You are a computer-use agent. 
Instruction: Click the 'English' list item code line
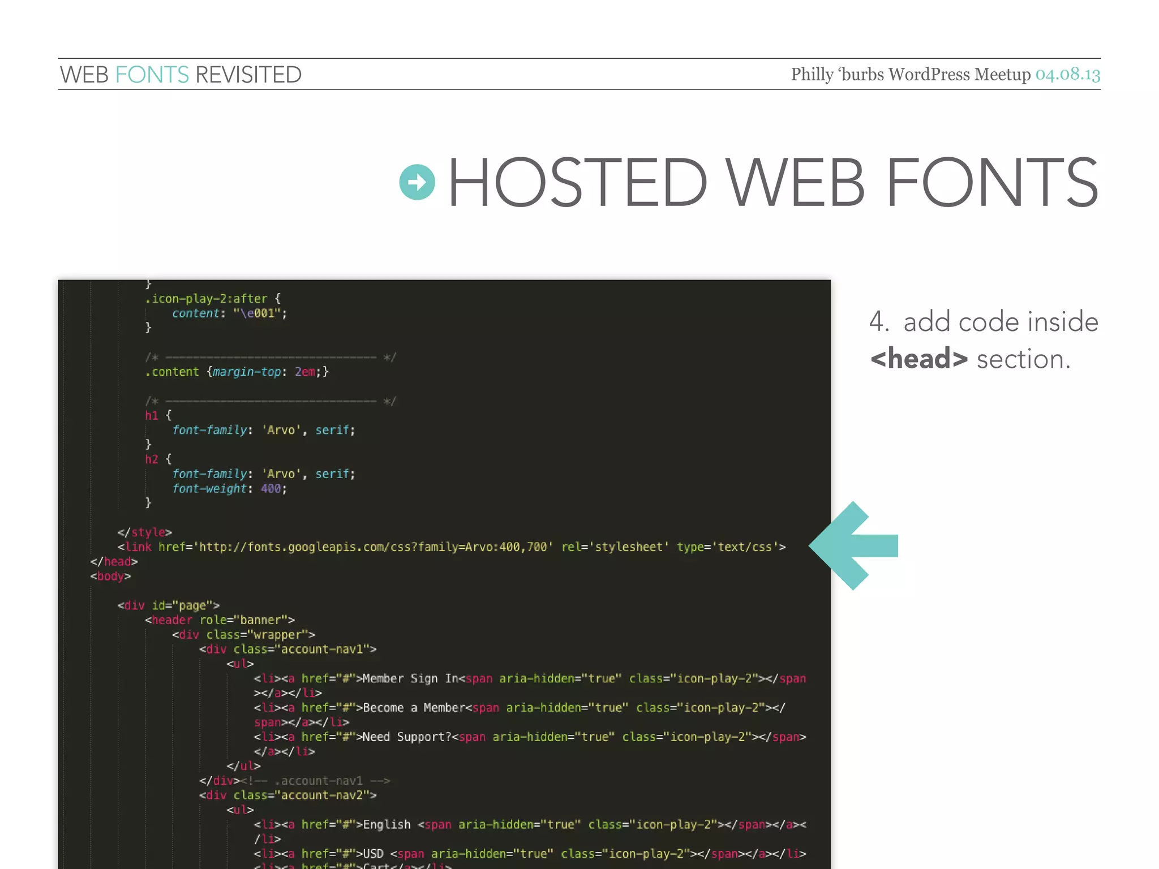click(530, 832)
